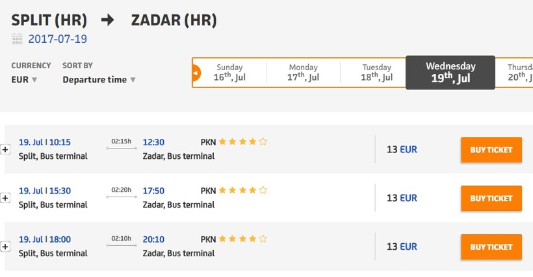Select the Thursday 20th Jul tab
This screenshot has height=277, width=533.
pos(518,73)
